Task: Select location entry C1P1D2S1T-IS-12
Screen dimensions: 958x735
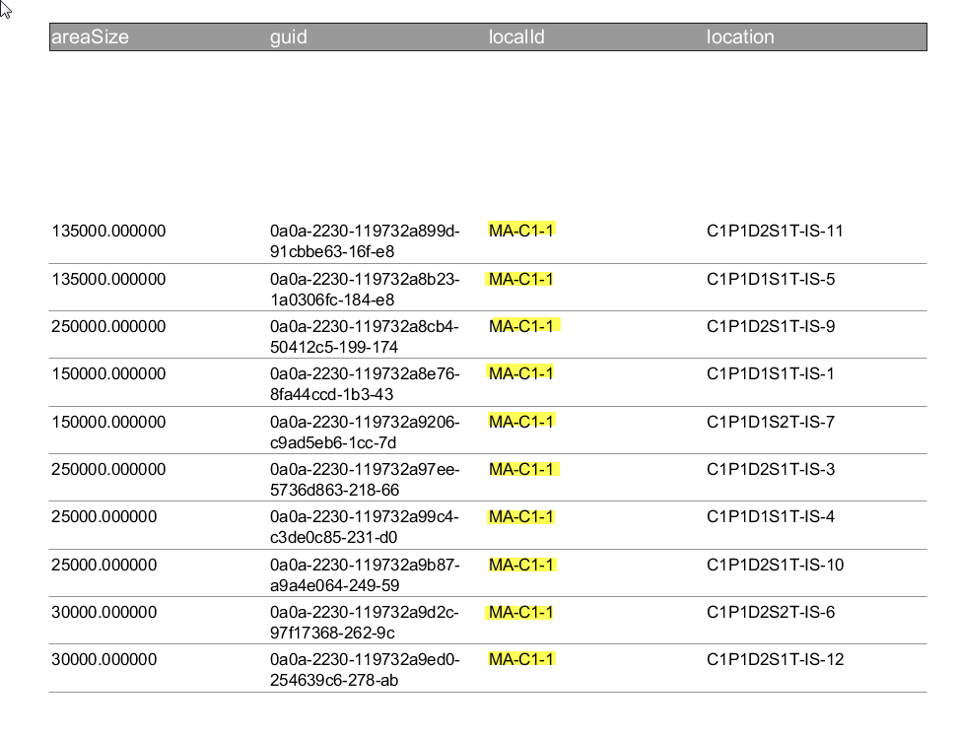Action: (x=775, y=659)
